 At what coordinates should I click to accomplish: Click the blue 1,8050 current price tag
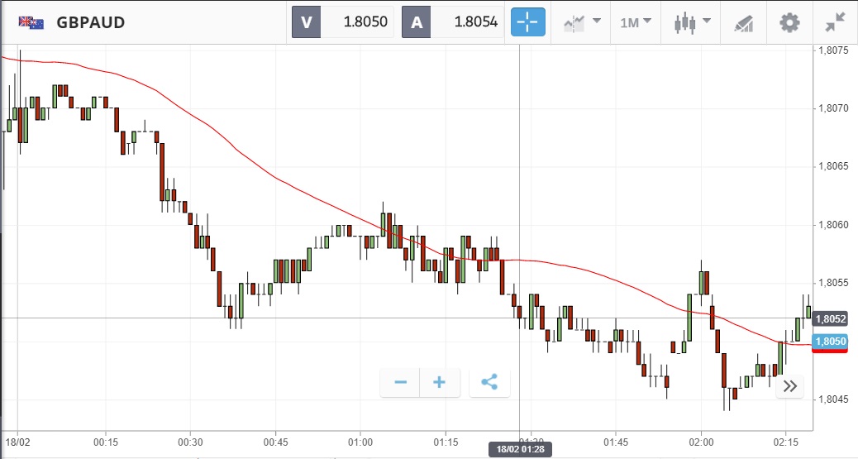[x=829, y=342]
